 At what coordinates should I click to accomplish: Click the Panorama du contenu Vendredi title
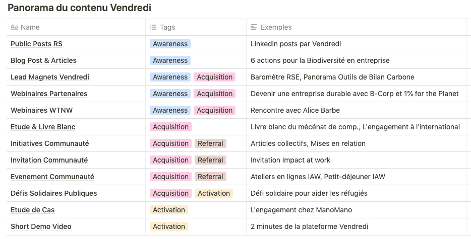click(x=79, y=8)
